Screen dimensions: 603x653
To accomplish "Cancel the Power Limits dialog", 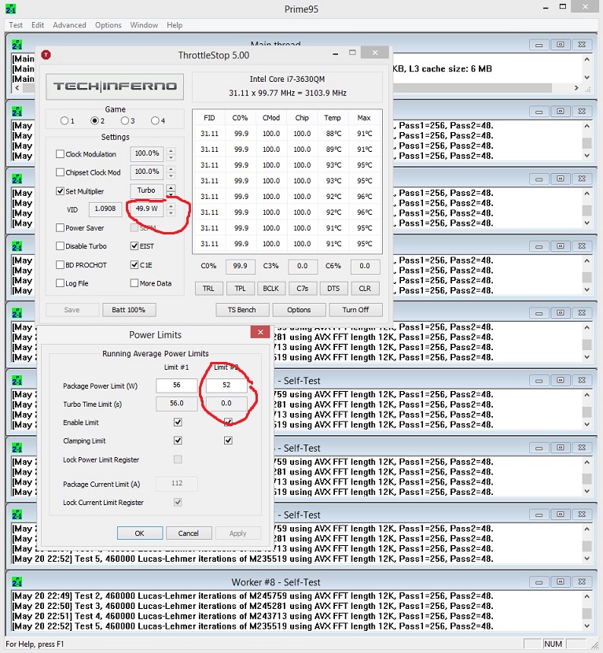I will tap(189, 533).
